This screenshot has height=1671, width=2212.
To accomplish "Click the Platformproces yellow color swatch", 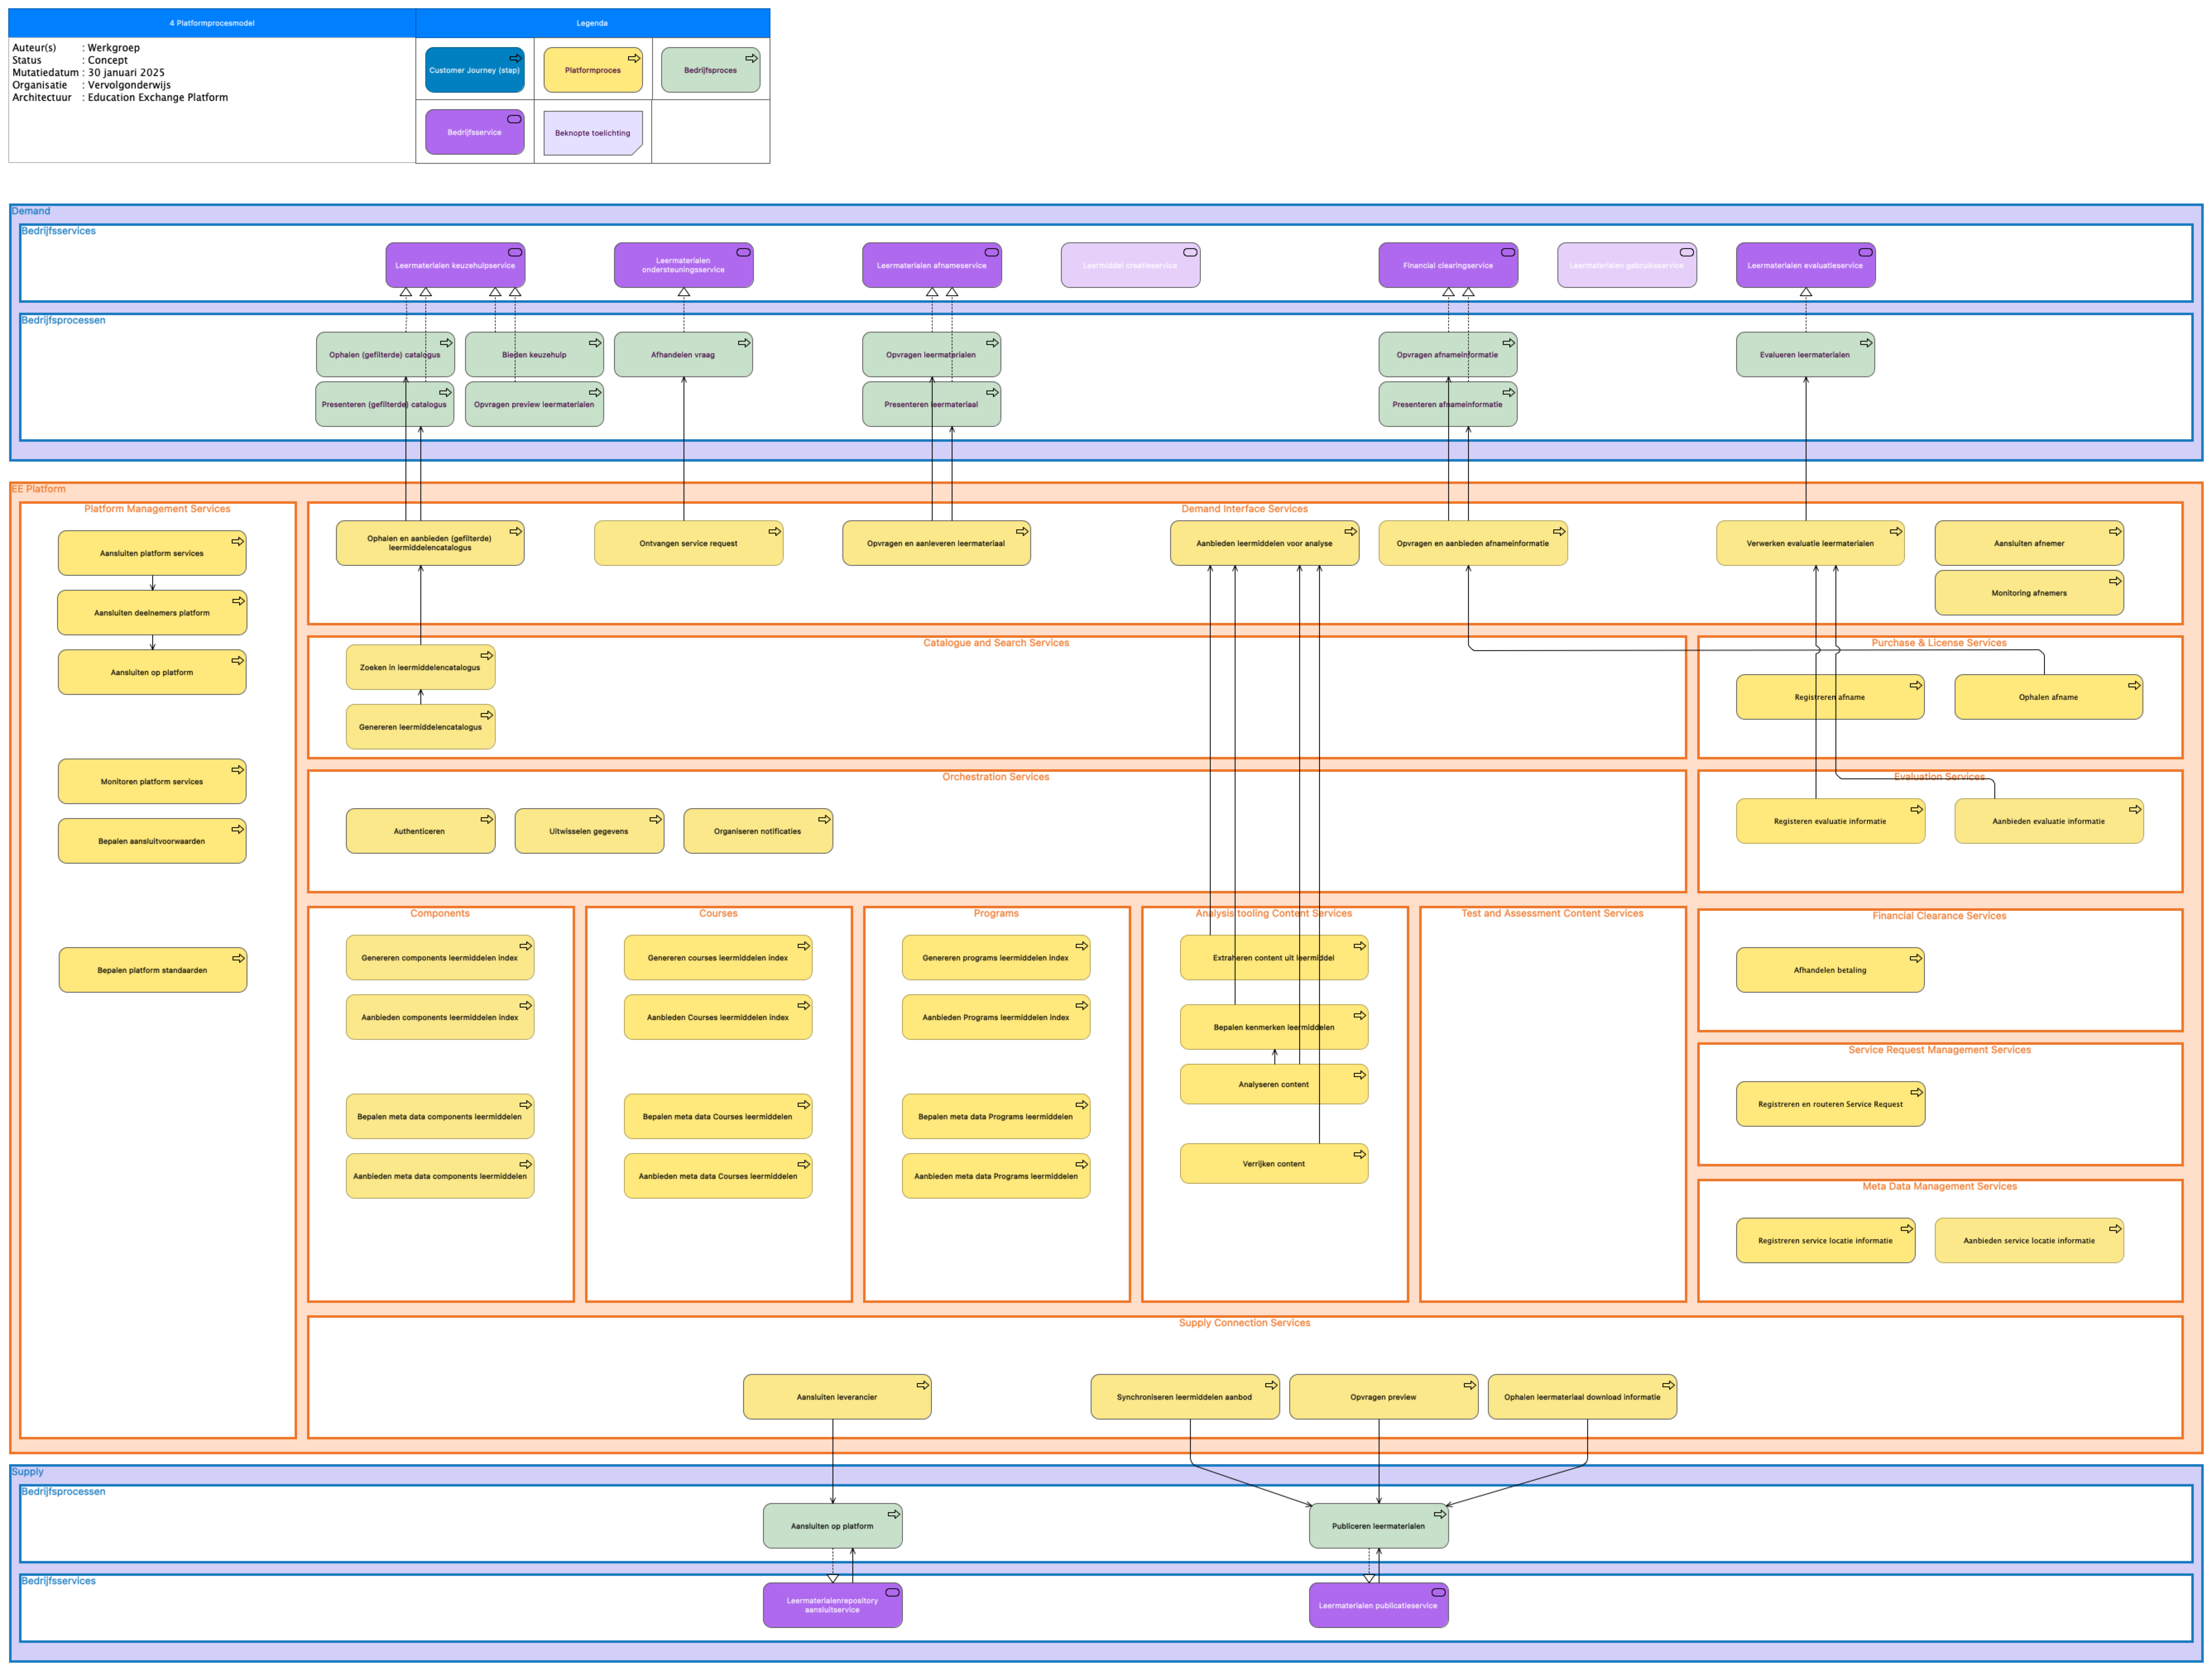I will pyautogui.click(x=592, y=69).
